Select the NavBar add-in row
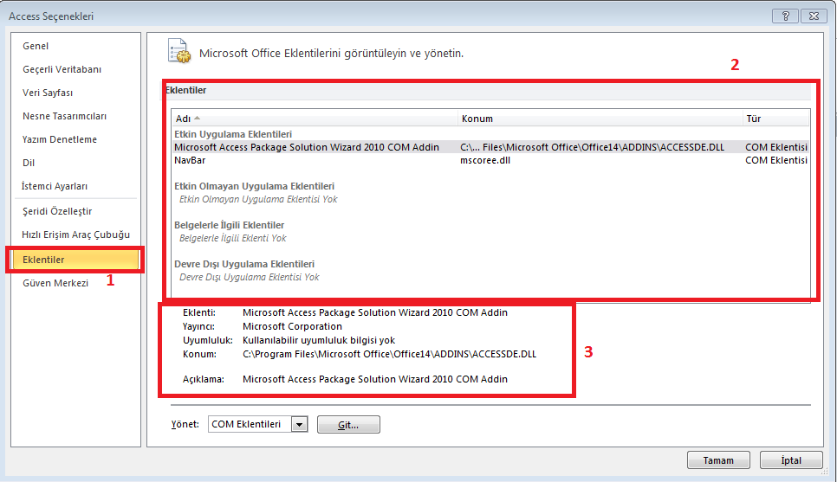This screenshot has height=482, width=837. [490, 160]
